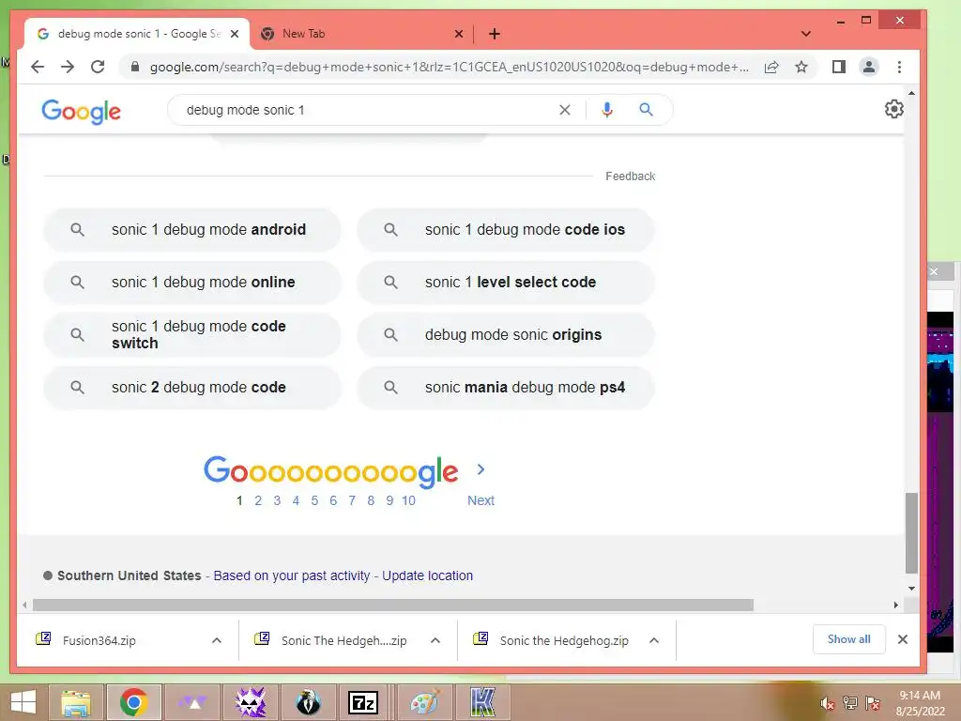Go to results page 4
The width and height of the screenshot is (961, 721).
click(x=296, y=500)
